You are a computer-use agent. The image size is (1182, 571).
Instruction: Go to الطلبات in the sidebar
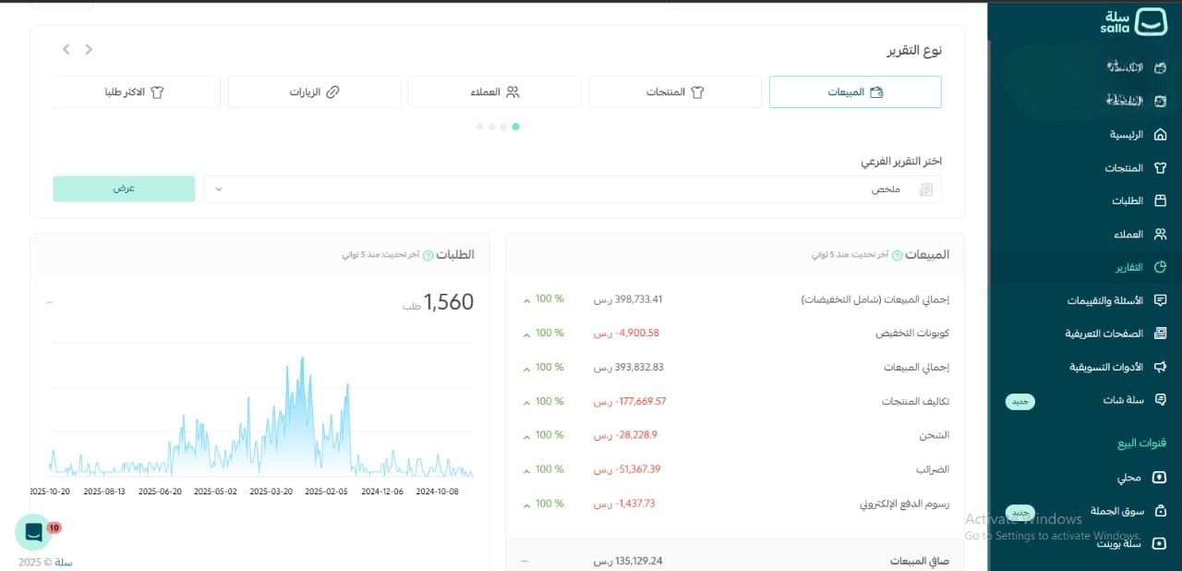point(1127,201)
